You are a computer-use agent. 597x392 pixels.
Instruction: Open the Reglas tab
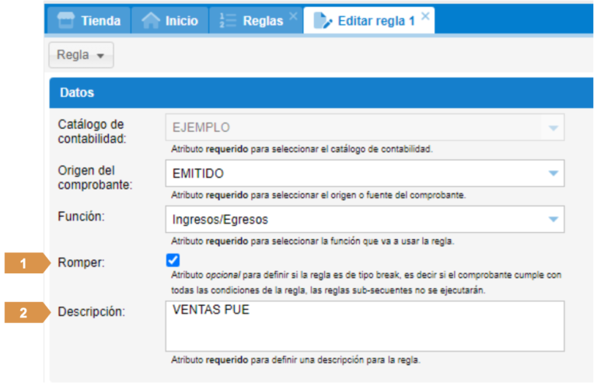click(262, 21)
